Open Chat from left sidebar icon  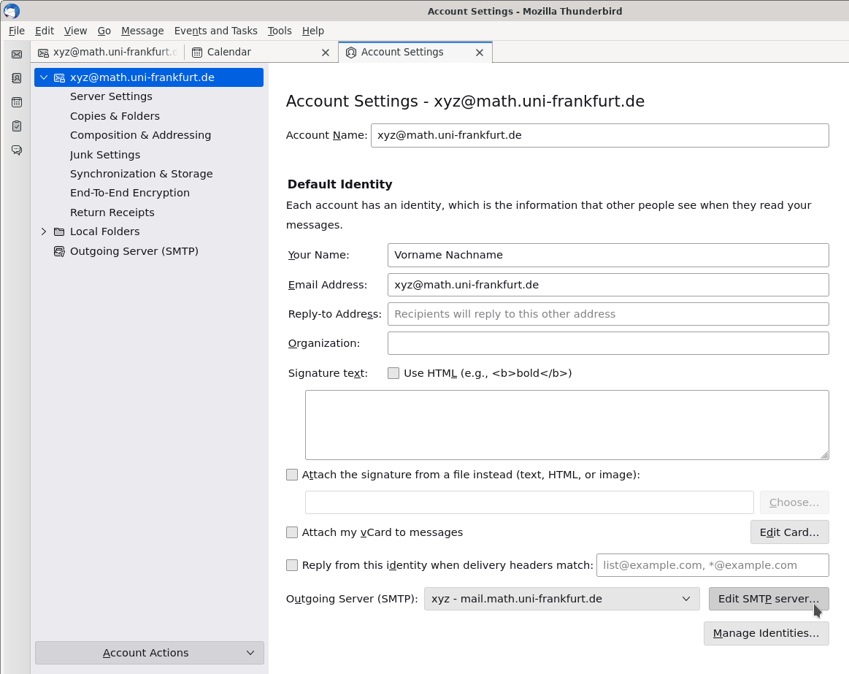17,150
